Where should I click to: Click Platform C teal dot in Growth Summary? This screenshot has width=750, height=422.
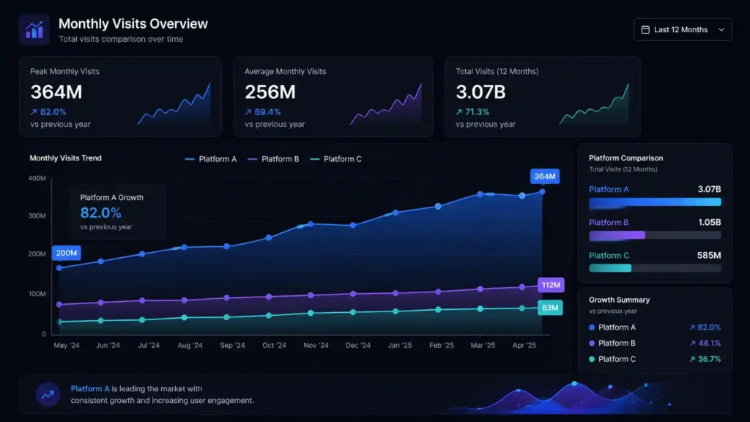click(x=592, y=359)
